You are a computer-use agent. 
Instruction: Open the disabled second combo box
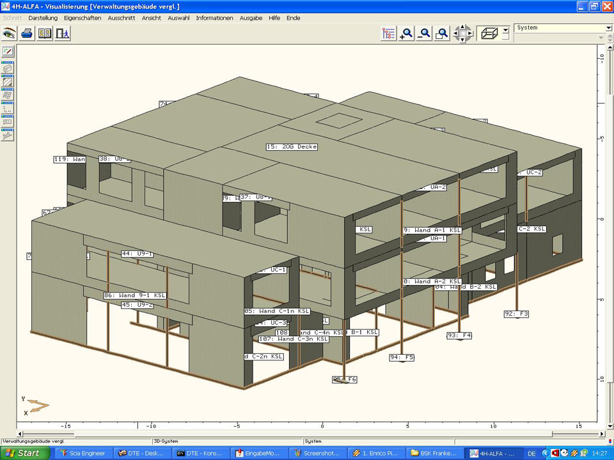coord(601,38)
